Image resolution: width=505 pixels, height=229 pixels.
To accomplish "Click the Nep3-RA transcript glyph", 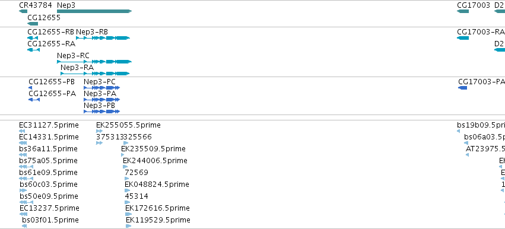I will tap(95, 74).
